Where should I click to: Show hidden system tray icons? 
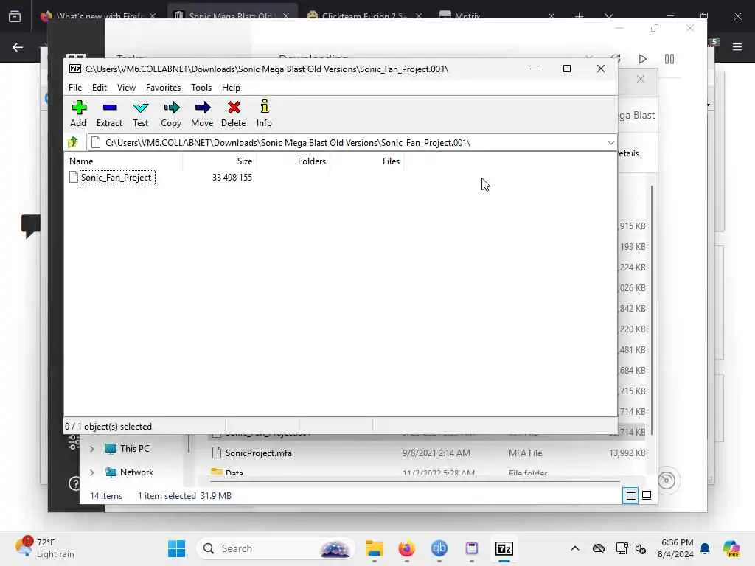pos(575,548)
